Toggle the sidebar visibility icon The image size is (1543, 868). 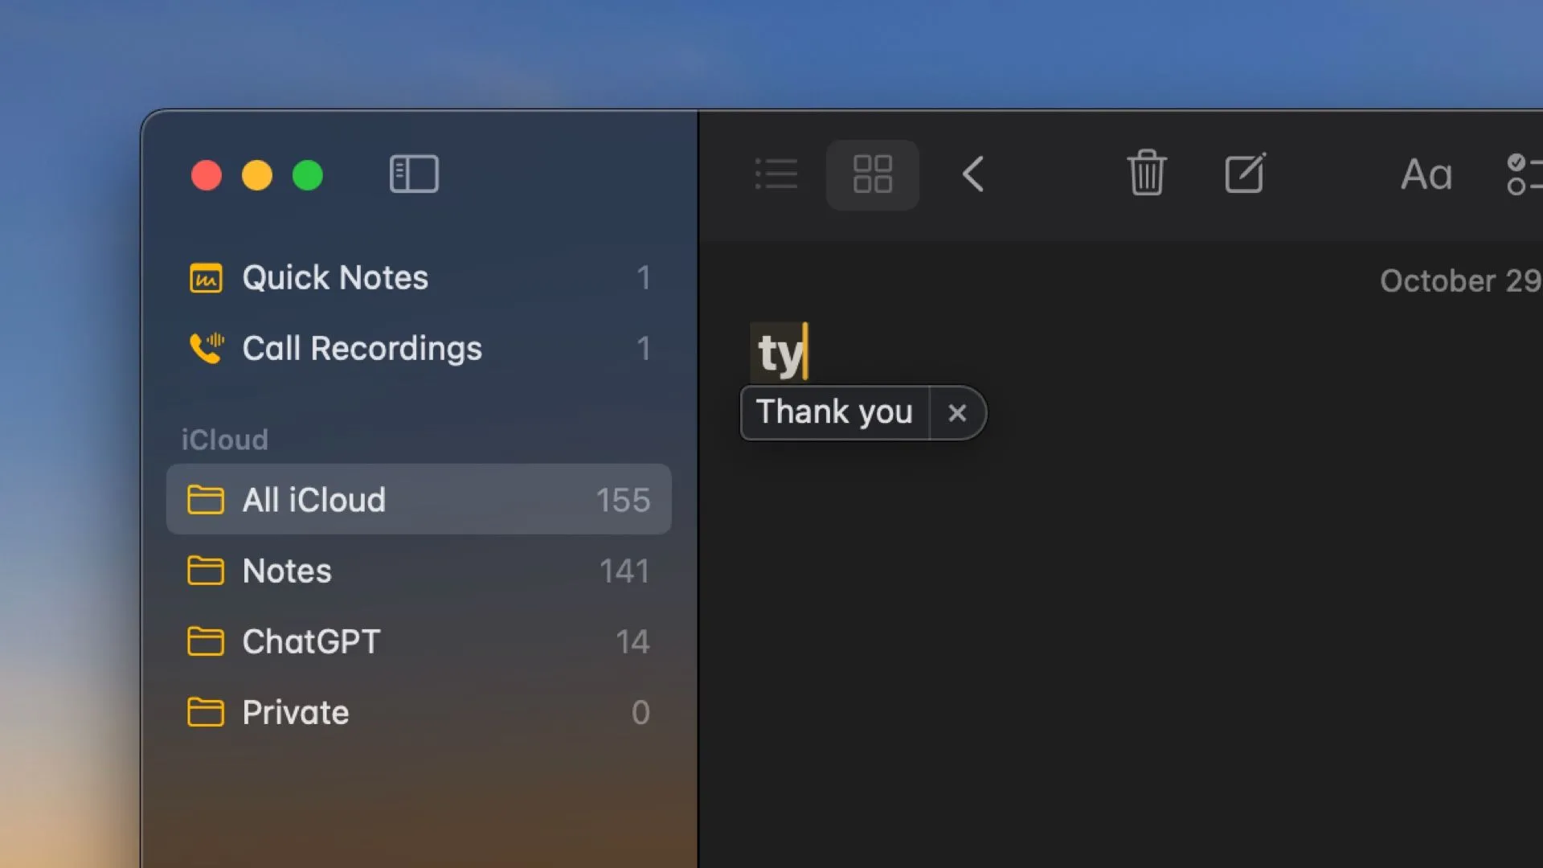pos(414,174)
